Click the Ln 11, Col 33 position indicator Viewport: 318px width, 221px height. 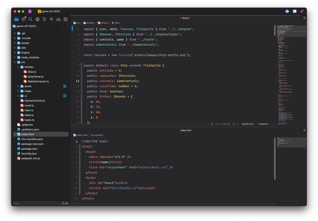(222, 124)
